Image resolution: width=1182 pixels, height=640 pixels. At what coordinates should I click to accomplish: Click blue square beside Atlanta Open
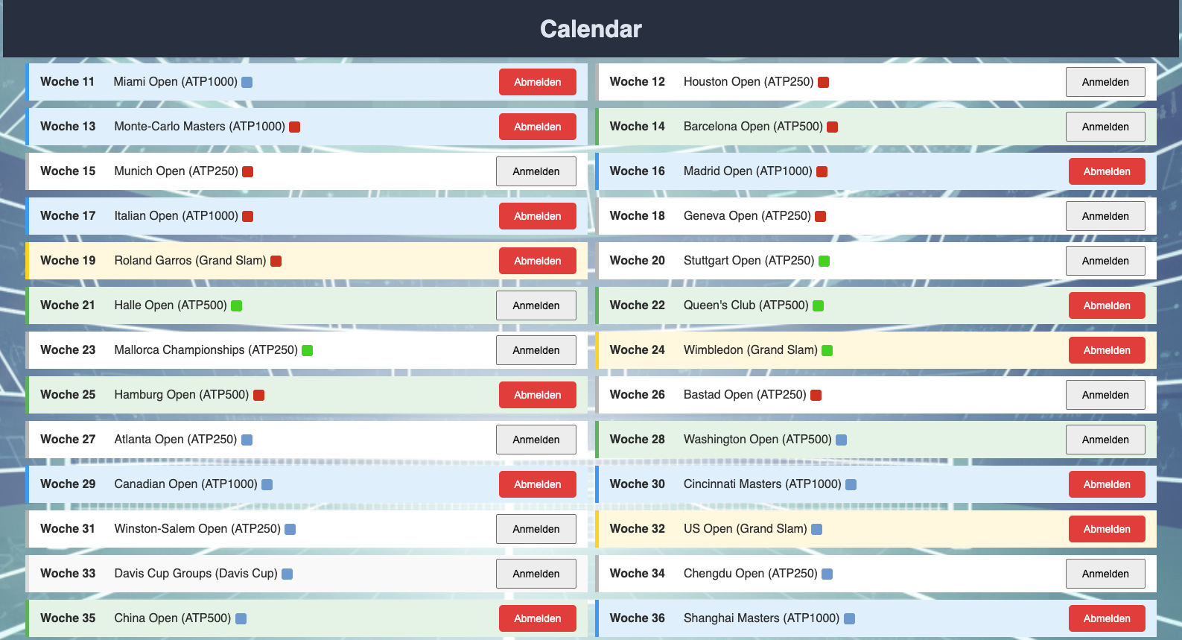coord(247,440)
